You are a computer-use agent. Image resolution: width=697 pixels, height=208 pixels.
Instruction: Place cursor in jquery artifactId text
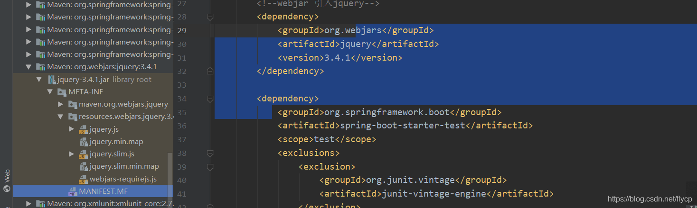(x=356, y=44)
